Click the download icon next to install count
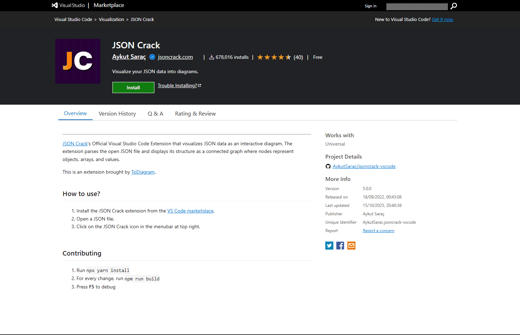 212,57
